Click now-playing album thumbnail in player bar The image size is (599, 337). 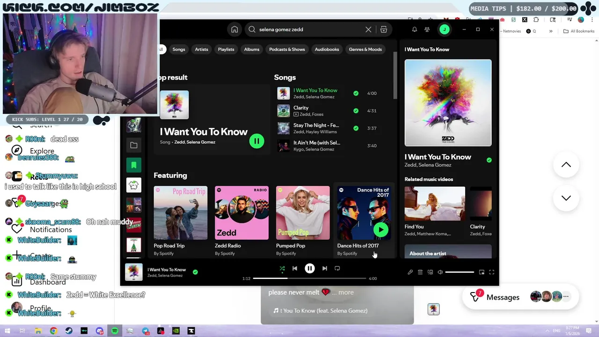[133, 272]
